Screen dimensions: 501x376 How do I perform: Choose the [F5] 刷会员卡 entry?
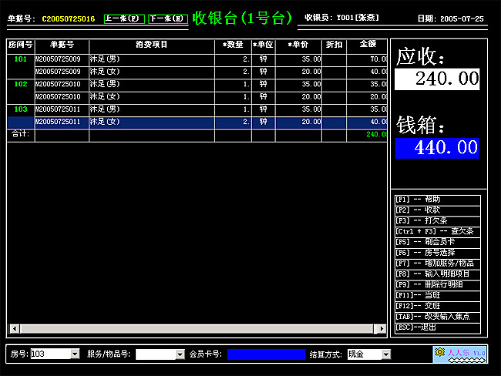point(437,242)
